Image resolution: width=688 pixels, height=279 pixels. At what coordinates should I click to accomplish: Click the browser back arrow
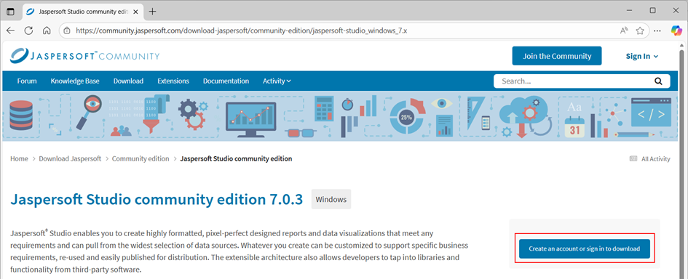10,31
